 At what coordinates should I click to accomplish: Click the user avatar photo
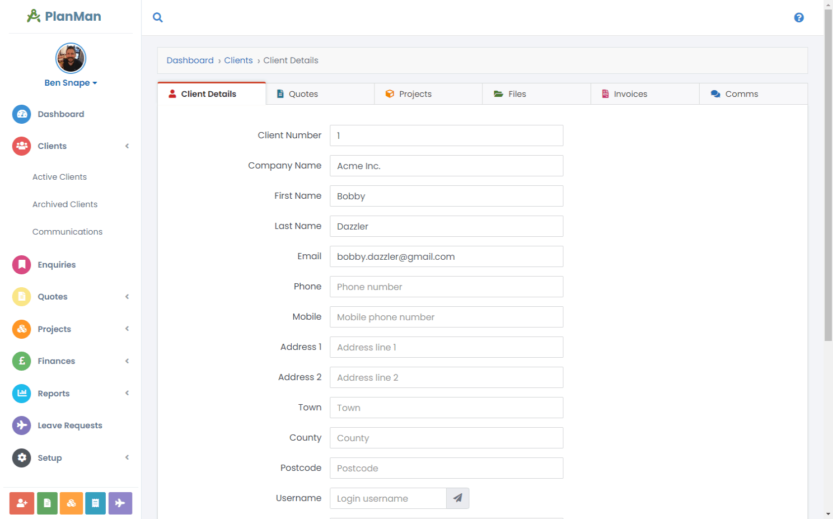point(71,58)
